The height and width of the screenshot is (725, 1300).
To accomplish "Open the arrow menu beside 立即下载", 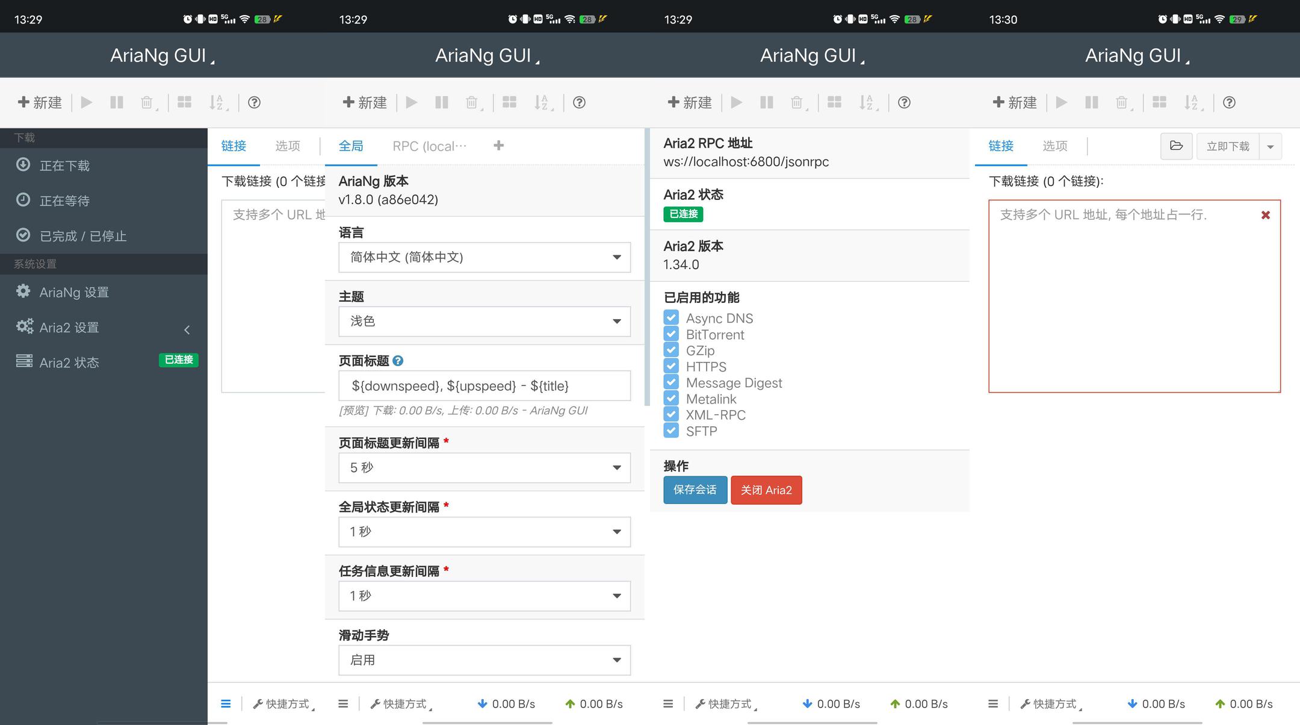I will click(x=1271, y=146).
